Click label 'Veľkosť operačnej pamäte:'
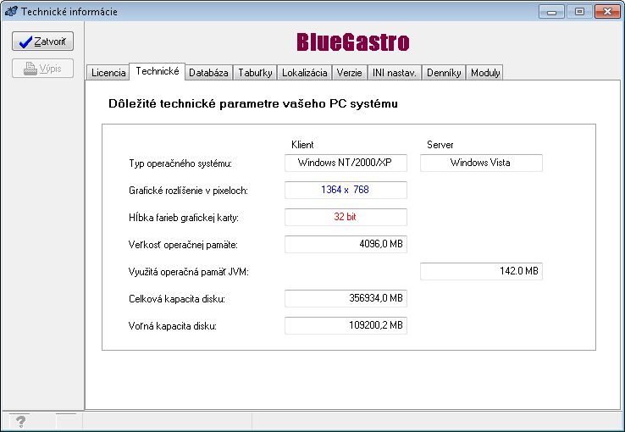This screenshot has width=625, height=432. [x=183, y=245]
